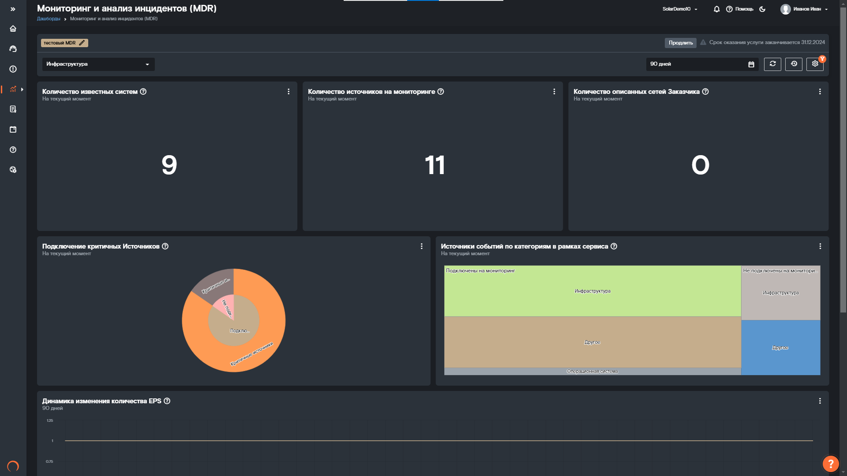This screenshot has height=476, width=847.
Task: Open the calendar sidebar icon
Action: tap(13, 130)
